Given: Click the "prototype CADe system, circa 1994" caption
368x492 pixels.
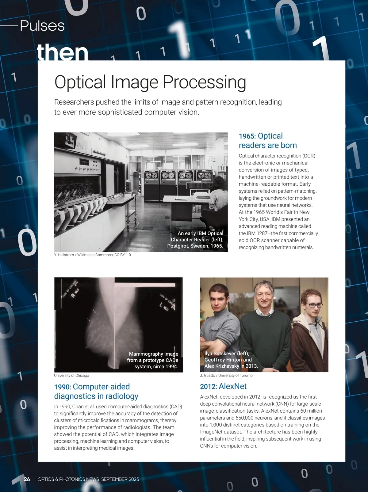Looking at the screenshot, I should (x=153, y=360).
